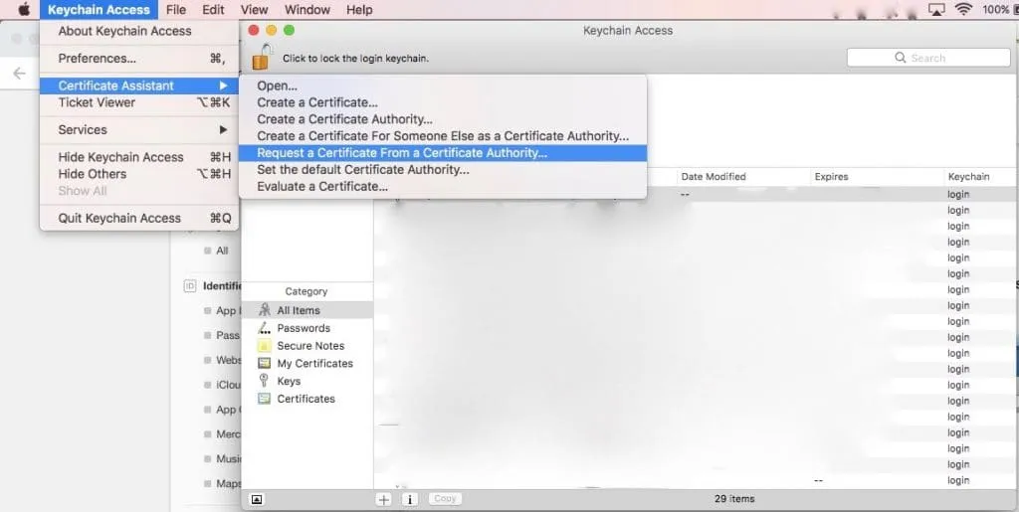Viewport: 1019px width, 512px height.
Task: Choose Hide Keychain Access
Action: [139, 157]
